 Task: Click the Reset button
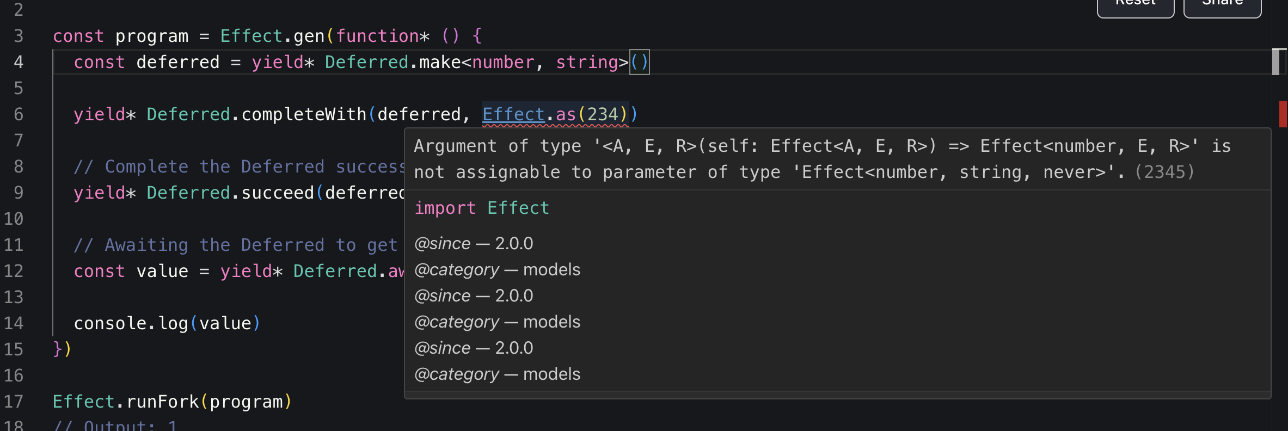click(1135, 5)
